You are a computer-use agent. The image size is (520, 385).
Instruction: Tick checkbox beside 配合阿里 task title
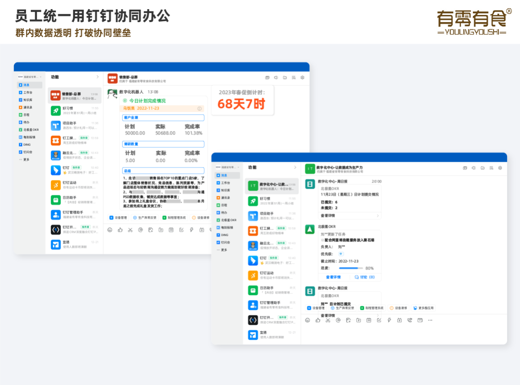(x=322, y=240)
